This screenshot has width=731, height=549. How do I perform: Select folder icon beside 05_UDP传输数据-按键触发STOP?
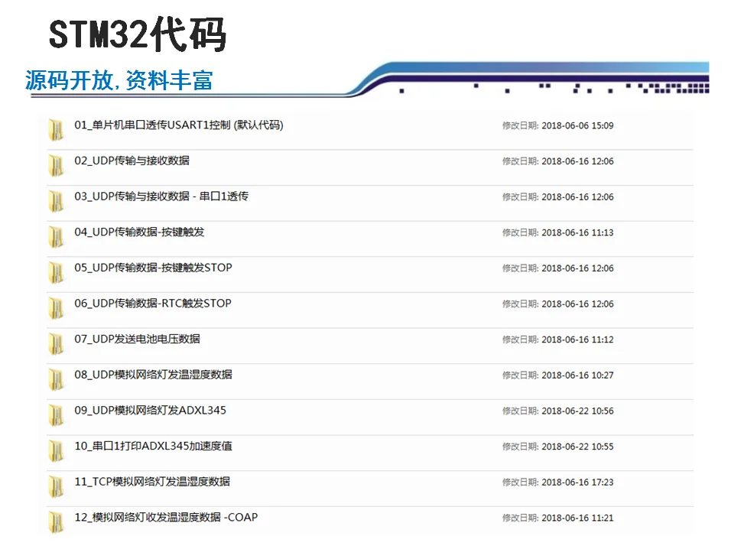point(56,271)
